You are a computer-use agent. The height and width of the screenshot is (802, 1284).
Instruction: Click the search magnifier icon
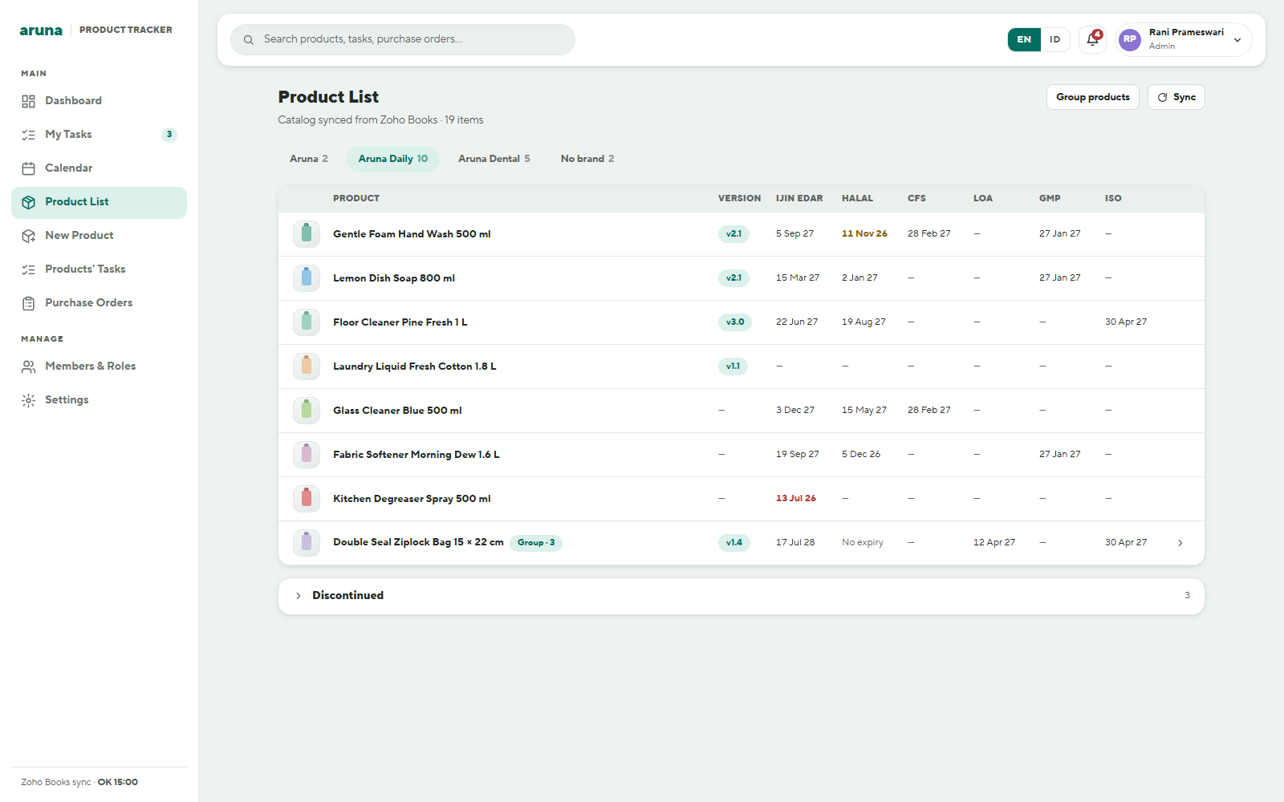point(249,39)
